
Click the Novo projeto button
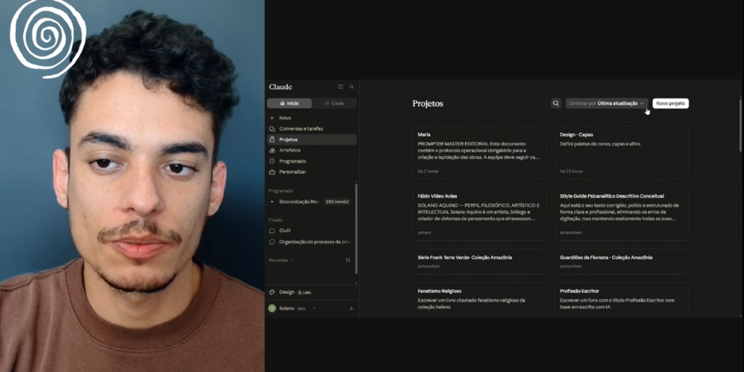671,103
